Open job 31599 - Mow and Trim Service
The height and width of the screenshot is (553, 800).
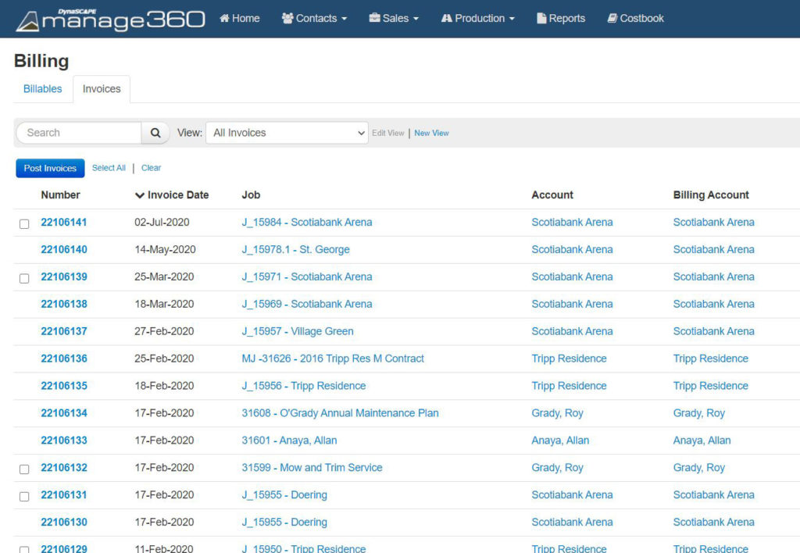(x=312, y=468)
